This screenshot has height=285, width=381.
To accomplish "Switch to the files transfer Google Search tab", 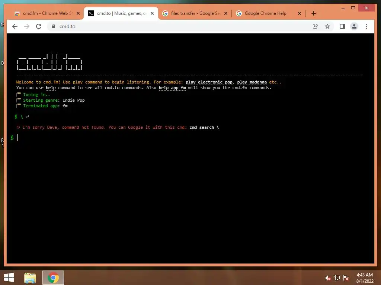I will tap(195, 13).
